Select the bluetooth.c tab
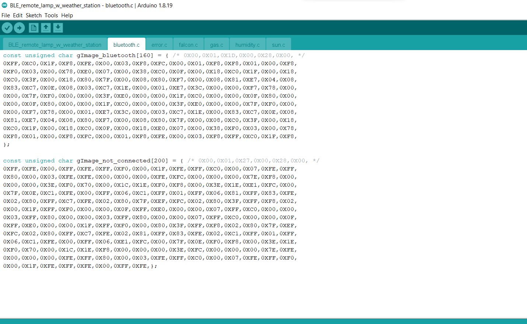 (x=126, y=45)
